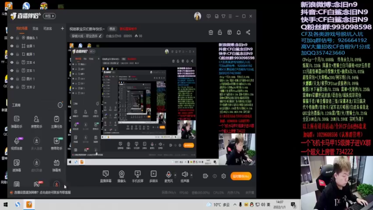This screenshot has width=373, height=210.
Task: Click the unlock padlock icon in the header
Action: coord(220,32)
